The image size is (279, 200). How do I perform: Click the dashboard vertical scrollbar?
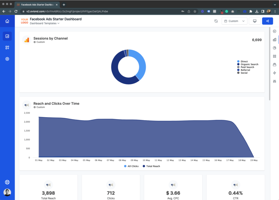coord(270,64)
